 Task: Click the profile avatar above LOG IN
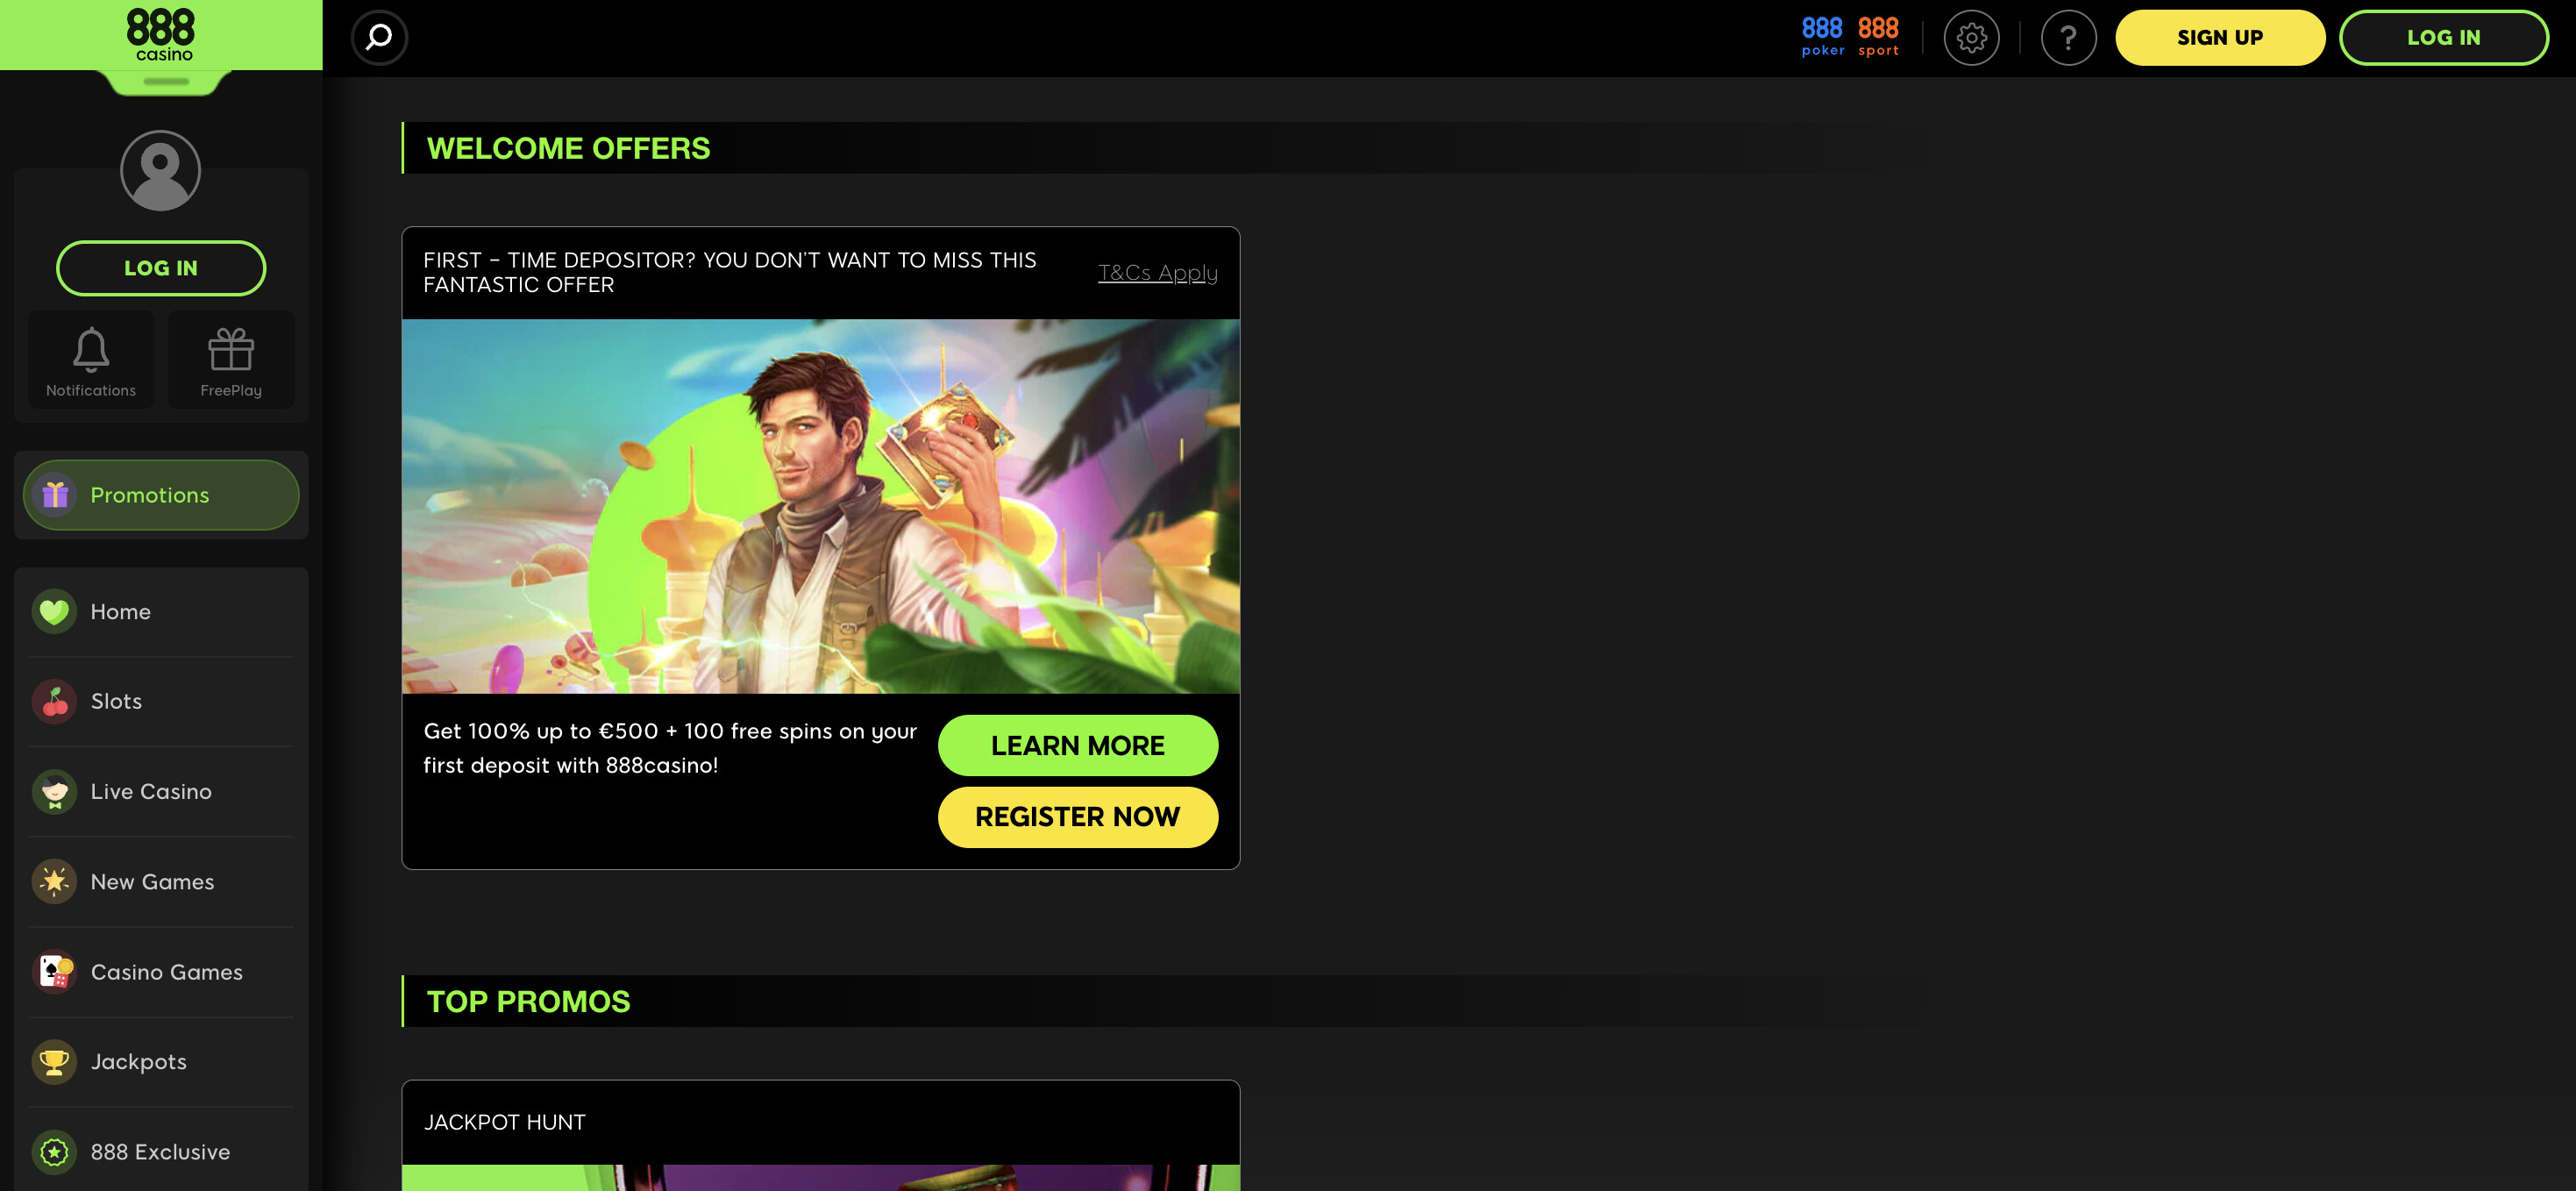tap(160, 170)
